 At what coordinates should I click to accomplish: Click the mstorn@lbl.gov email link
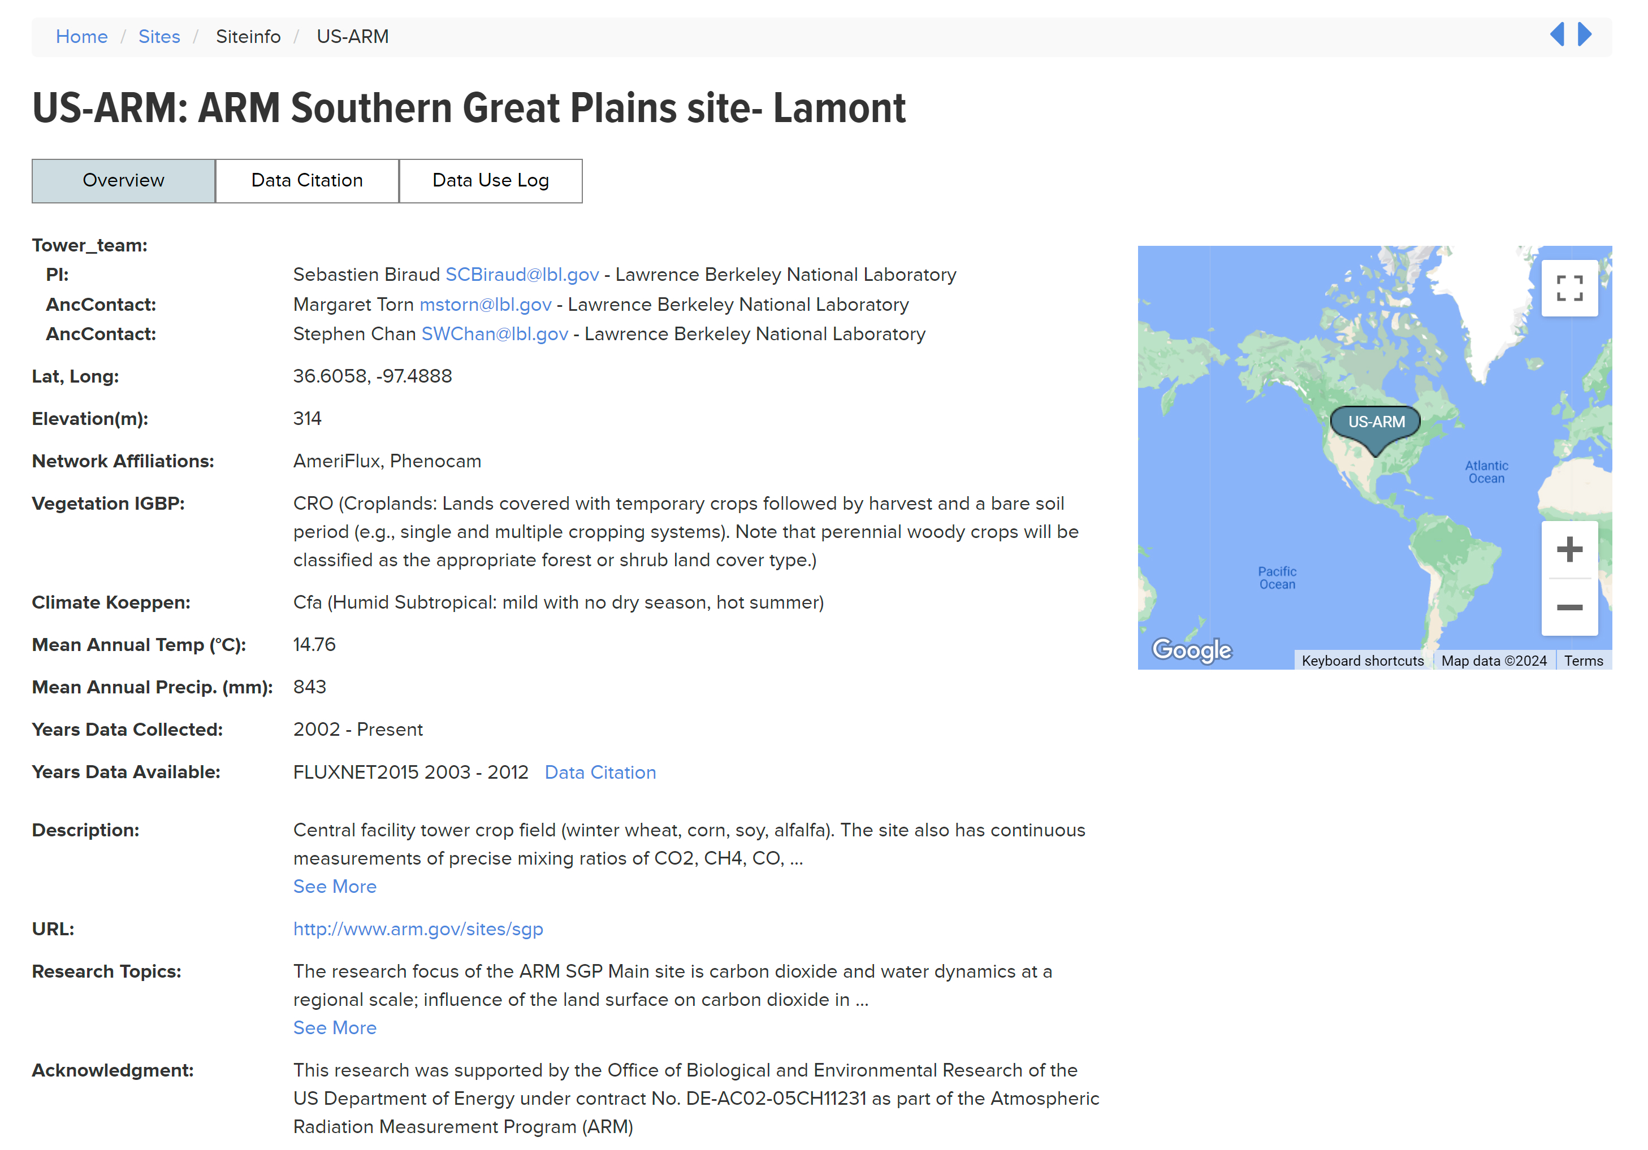pos(485,305)
